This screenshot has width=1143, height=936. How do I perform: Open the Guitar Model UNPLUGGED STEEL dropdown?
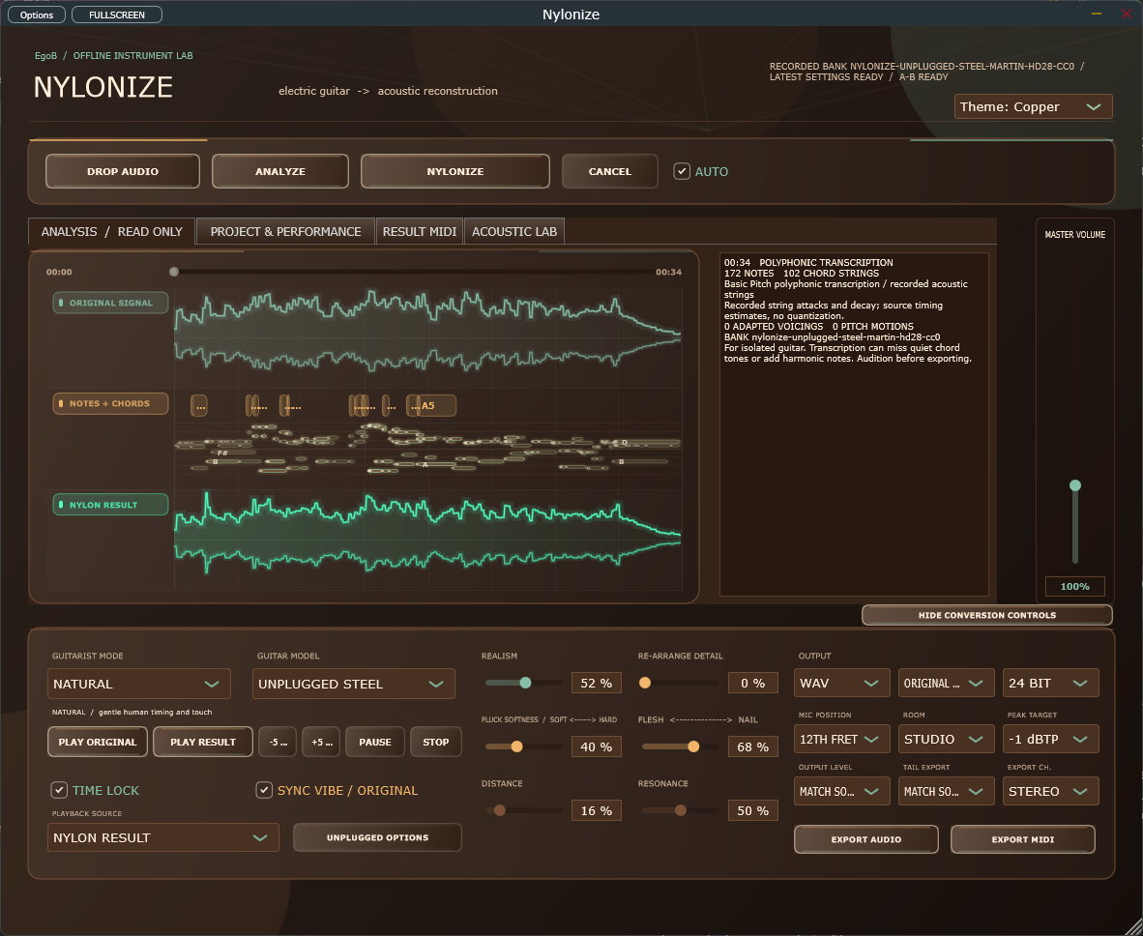coord(354,684)
